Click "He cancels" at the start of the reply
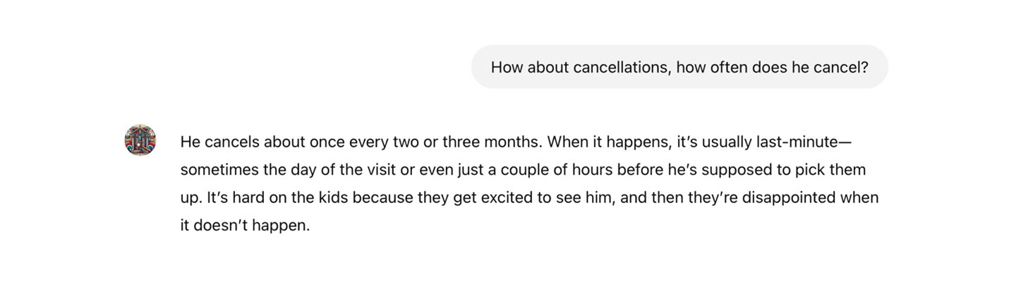The width and height of the screenshot is (1009, 287). click(x=213, y=142)
